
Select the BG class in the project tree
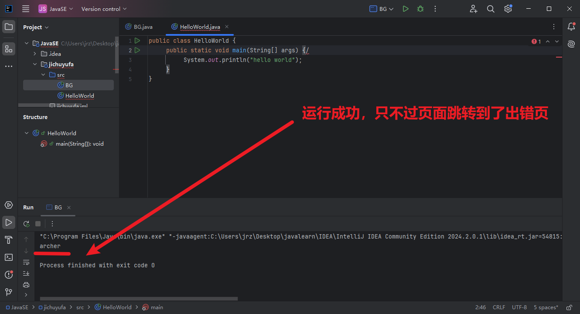pos(68,85)
